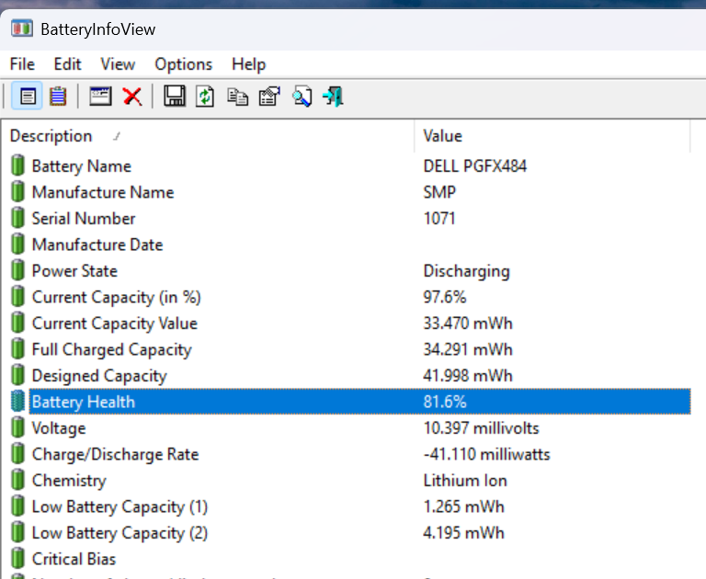
Task: Click battery icon beside Critical Bias
Action: [x=17, y=558]
